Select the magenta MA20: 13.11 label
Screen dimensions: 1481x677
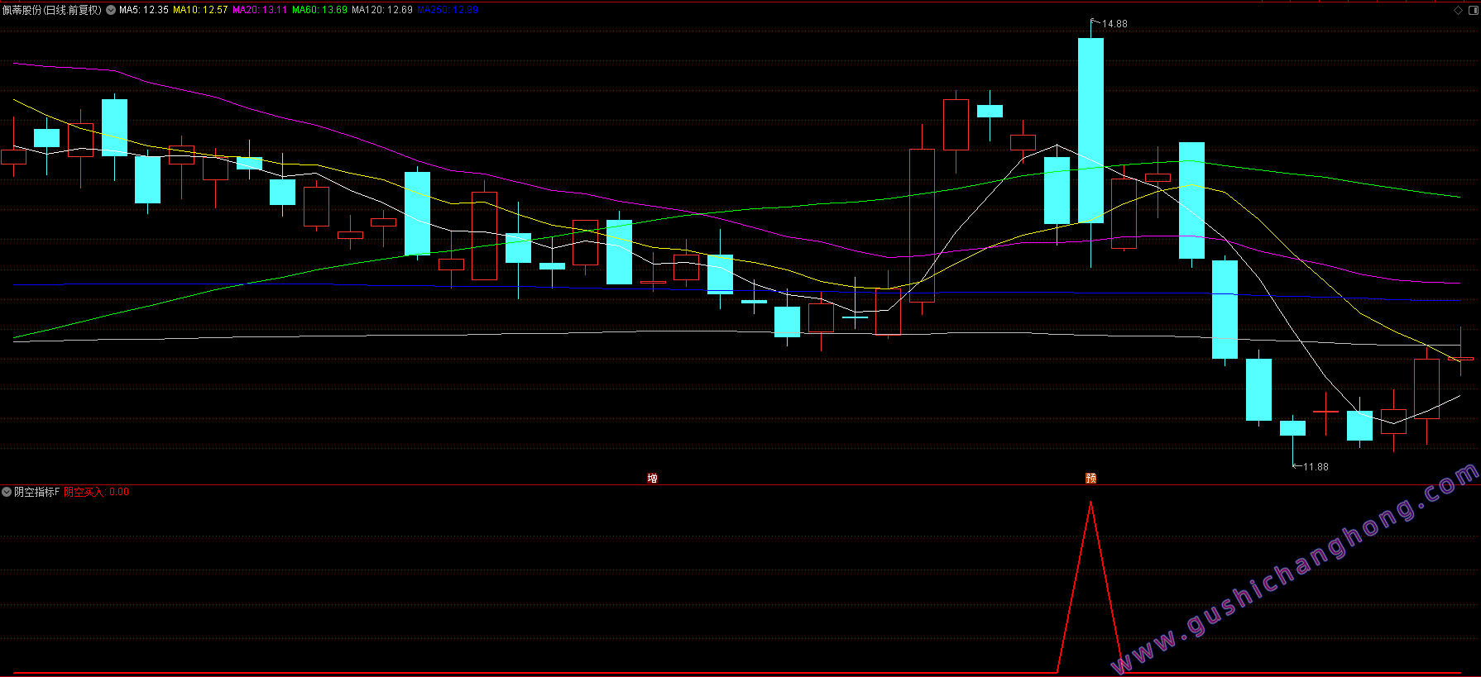260,10
